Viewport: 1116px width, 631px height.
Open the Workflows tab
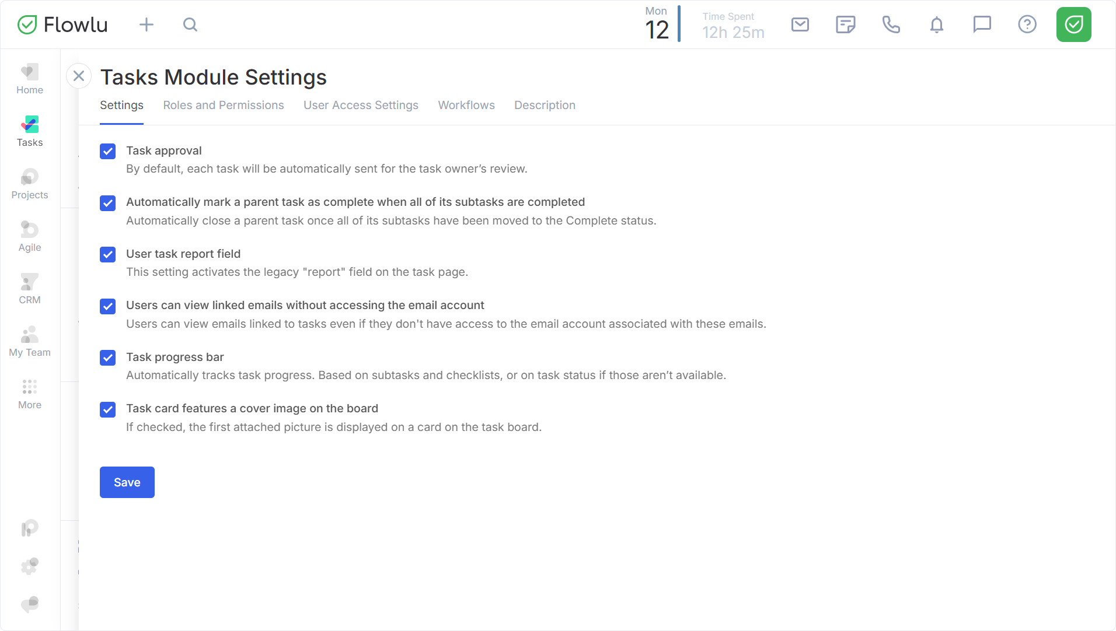point(466,105)
